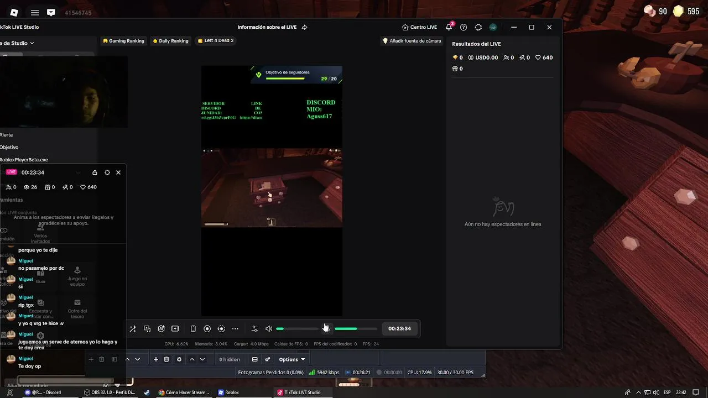Select the RobloxPlayerBeta.exe source
708x398 pixels.
coord(24,160)
